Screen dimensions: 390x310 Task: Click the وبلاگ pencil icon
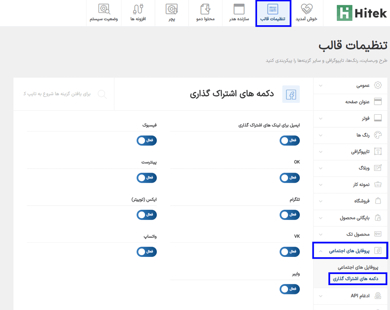(x=378, y=168)
